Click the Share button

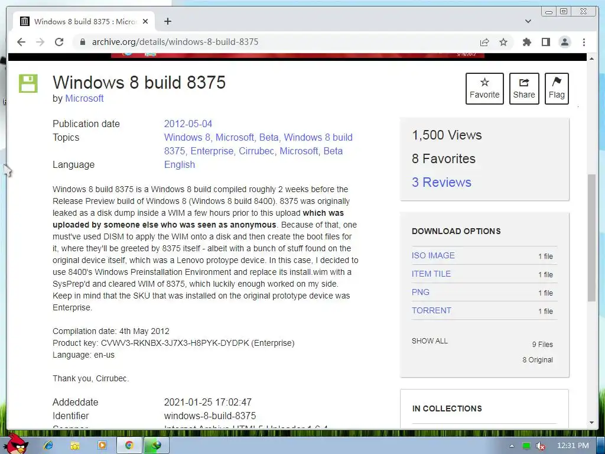coord(524,89)
